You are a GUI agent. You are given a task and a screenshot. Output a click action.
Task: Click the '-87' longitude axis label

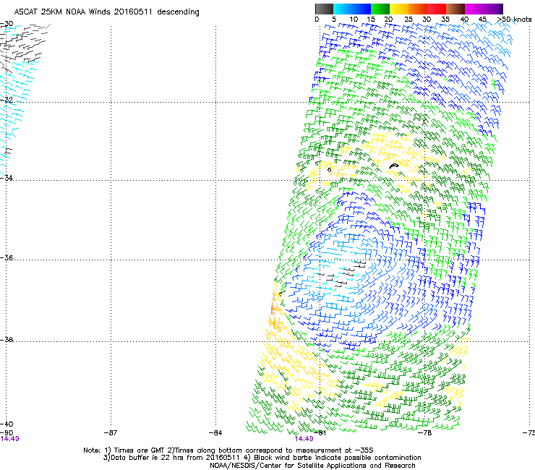tap(110, 432)
